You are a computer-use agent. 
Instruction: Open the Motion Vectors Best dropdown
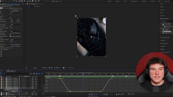16,31
